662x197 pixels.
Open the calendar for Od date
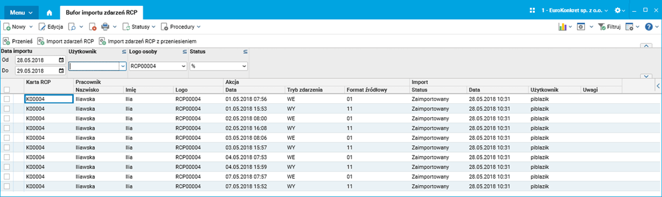point(61,60)
